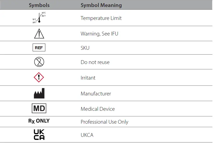
Task: Click the Temperature Limit text
Action: (x=101, y=18)
